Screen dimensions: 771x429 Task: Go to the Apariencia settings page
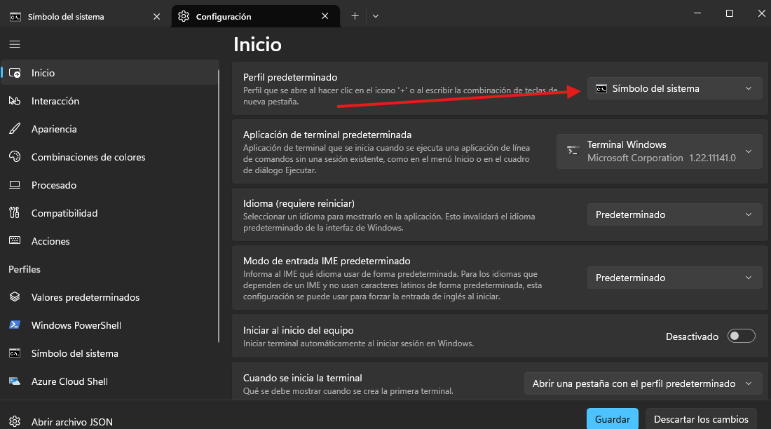pyautogui.click(x=109, y=129)
